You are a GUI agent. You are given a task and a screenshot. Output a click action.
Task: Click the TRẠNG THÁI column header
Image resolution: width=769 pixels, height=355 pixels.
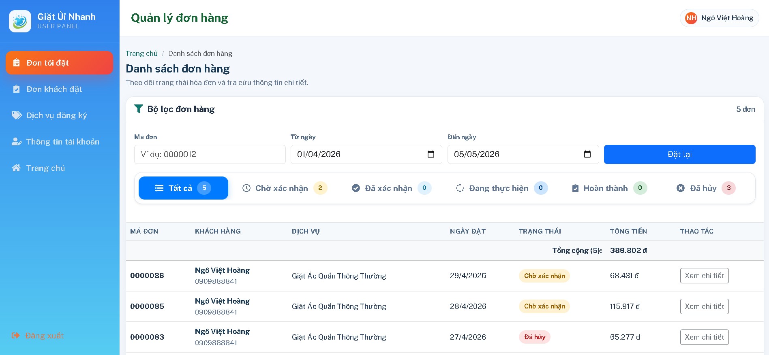(540, 232)
